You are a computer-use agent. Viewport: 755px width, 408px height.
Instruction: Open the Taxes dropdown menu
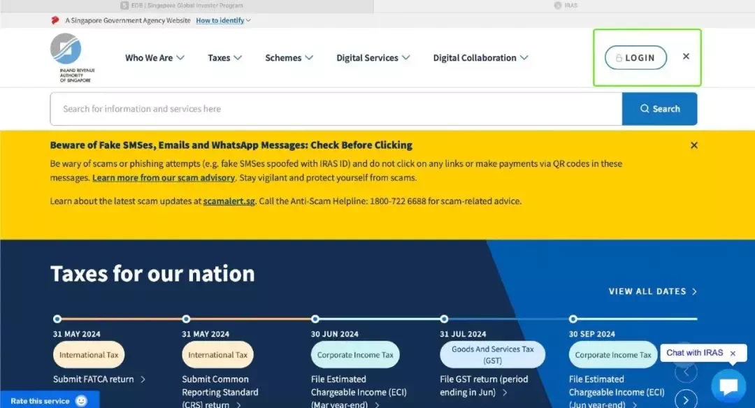224,58
